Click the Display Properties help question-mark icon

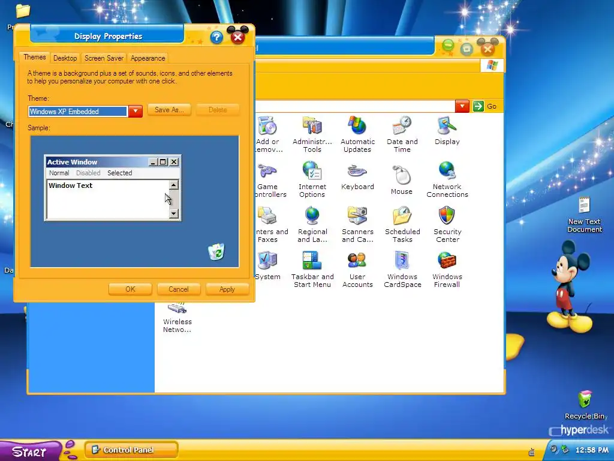216,37
